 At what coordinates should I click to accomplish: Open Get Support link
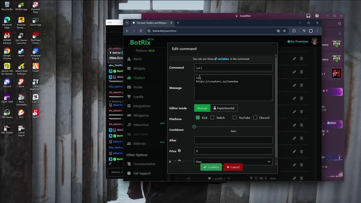click(x=139, y=173)
